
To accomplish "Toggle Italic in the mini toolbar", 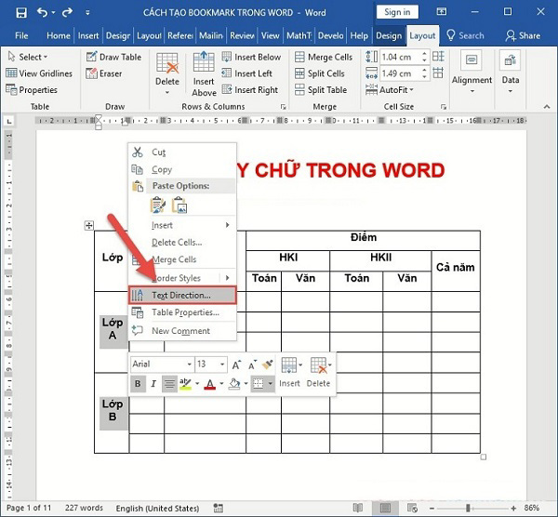I will click(x=153, y=384).
